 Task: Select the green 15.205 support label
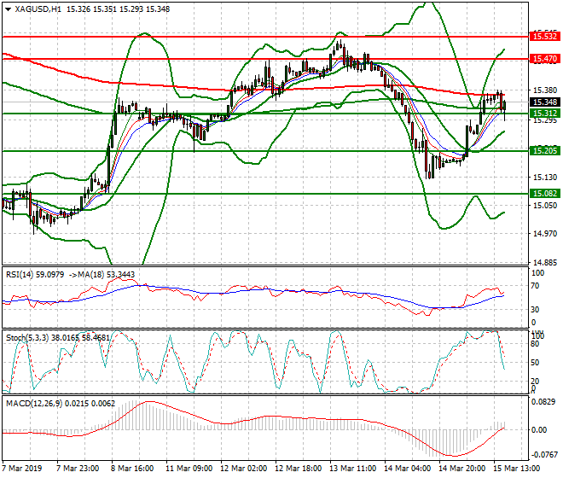[x=544, y=150]
